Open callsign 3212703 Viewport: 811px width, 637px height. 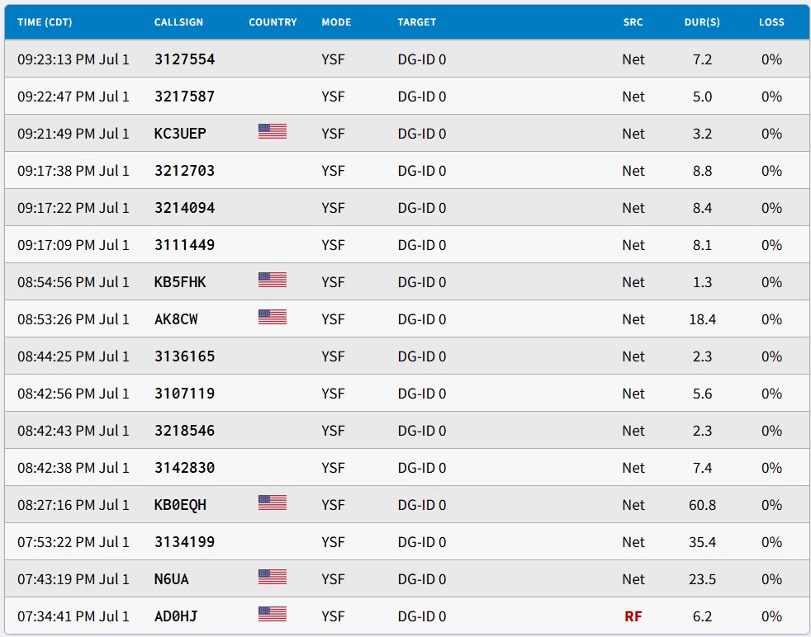coord(185,171)
